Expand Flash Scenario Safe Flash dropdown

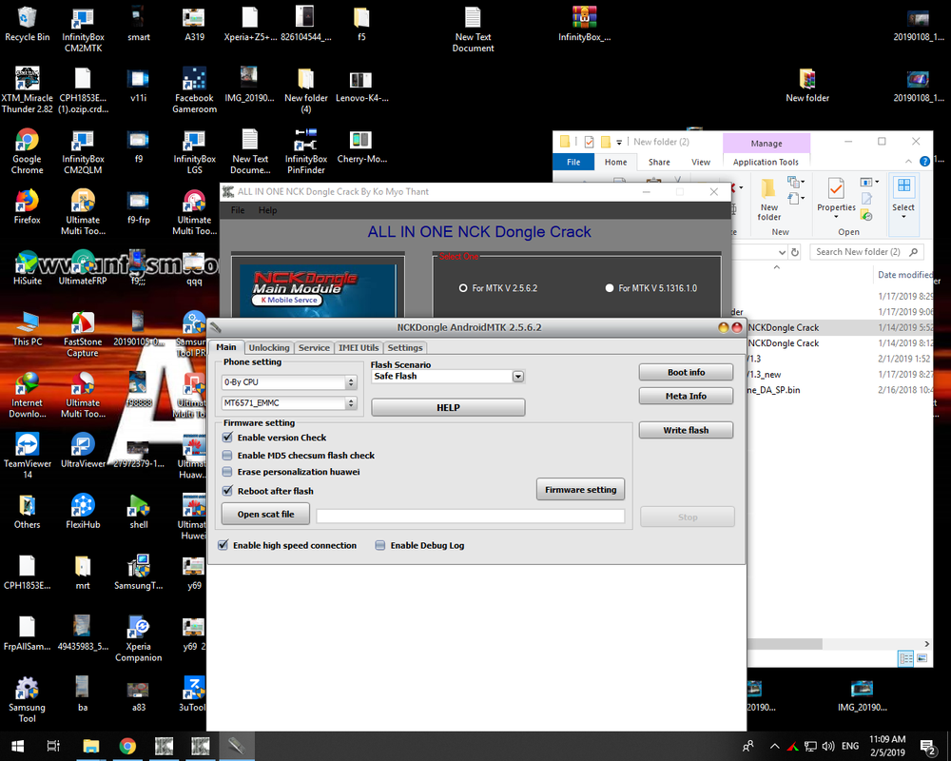tap(518, 377)
